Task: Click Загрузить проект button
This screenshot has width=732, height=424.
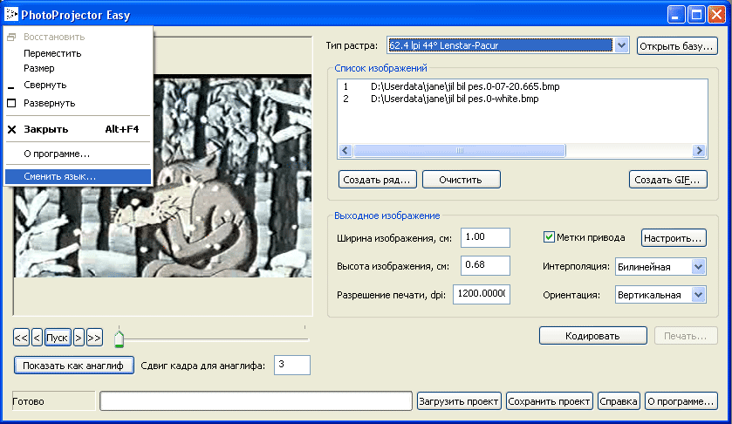Action: (459, 401)
